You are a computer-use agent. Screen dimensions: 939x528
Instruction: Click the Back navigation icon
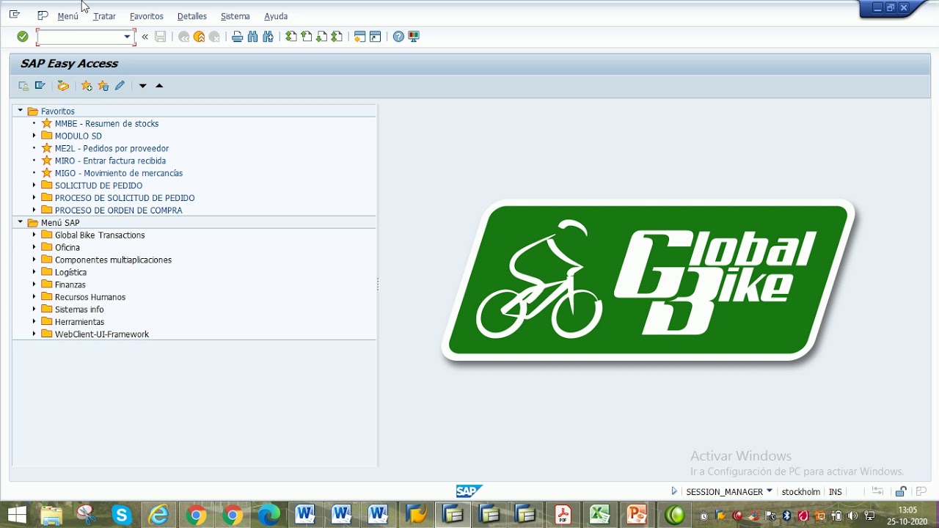pyautogui.click(x=183, y=37)
